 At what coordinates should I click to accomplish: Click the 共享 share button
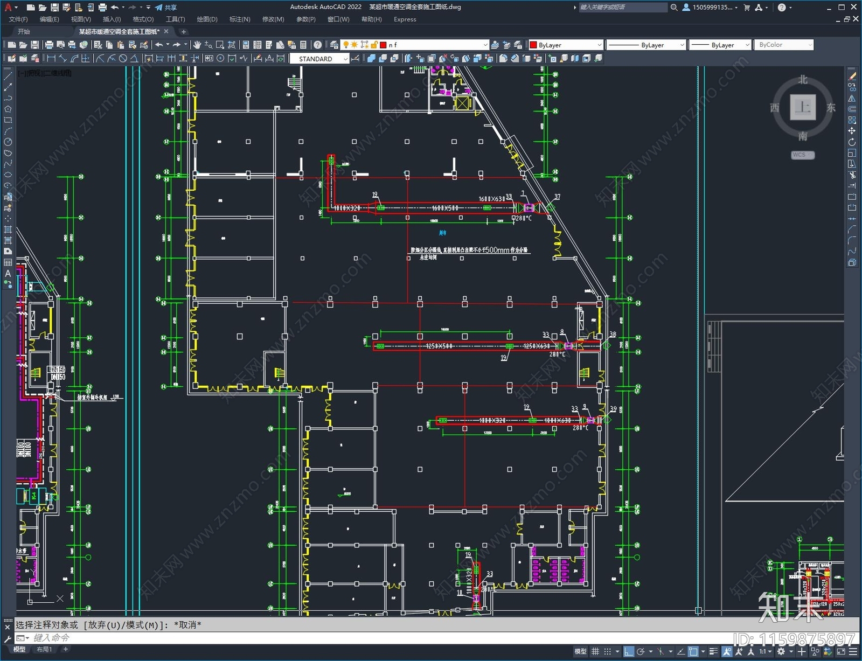coord(165,8)
